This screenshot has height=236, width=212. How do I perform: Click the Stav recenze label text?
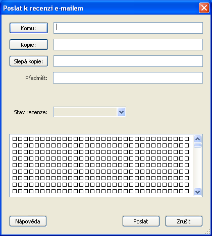(x=31, y=112)
